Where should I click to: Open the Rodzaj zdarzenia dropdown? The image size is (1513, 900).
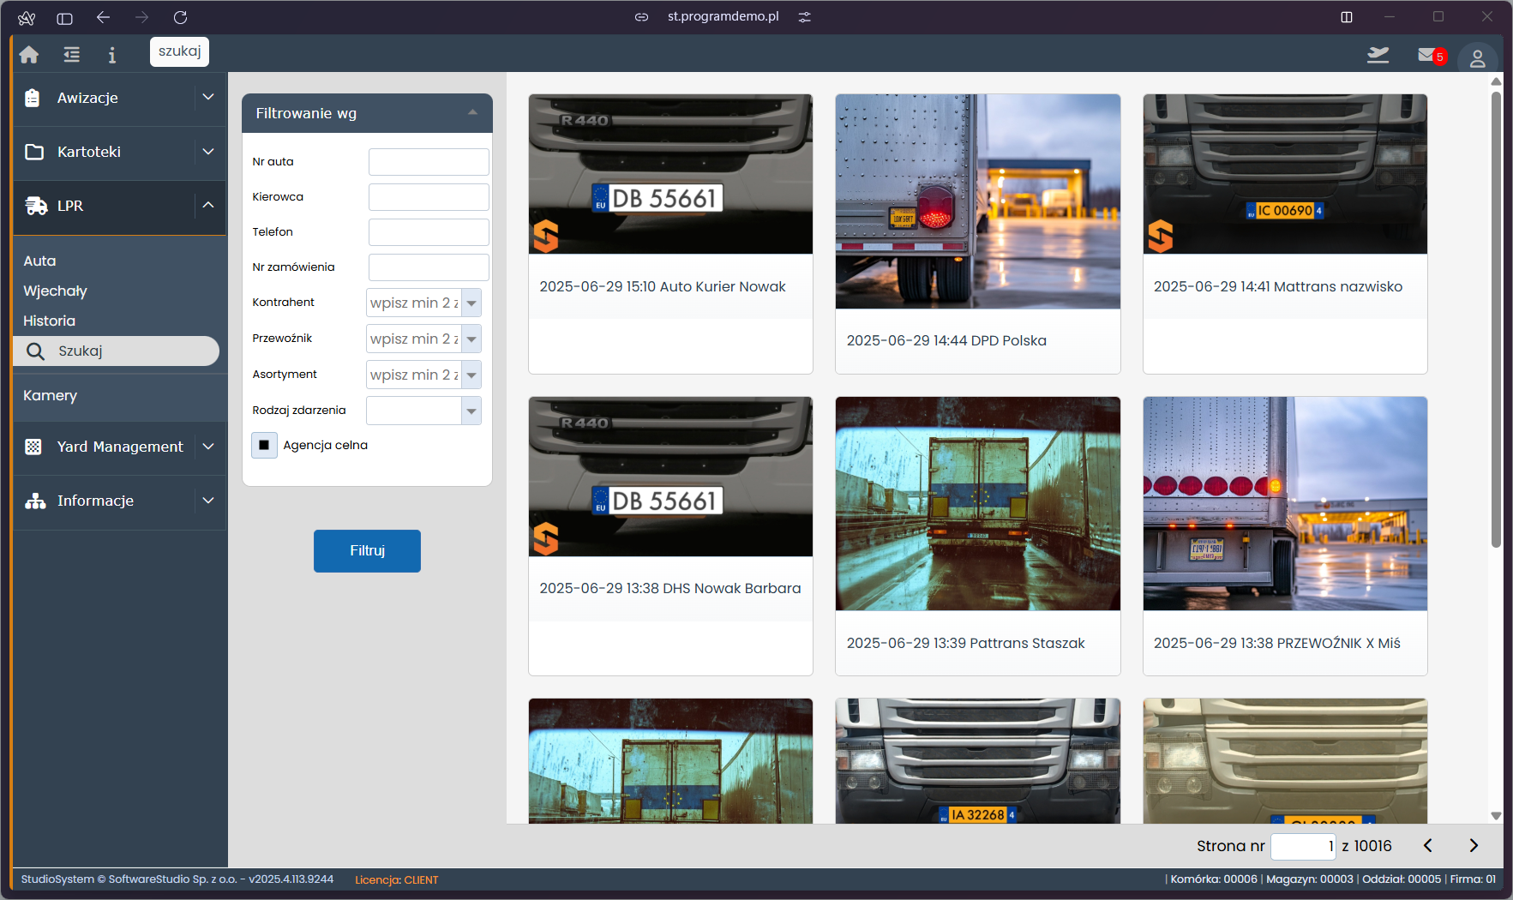[x=471, y=411]
